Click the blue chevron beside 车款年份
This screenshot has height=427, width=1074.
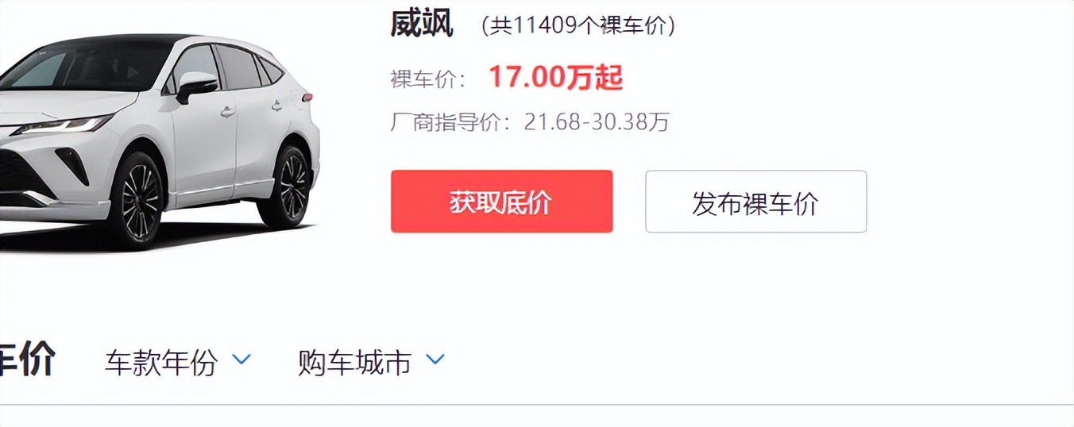coord(241,360)
